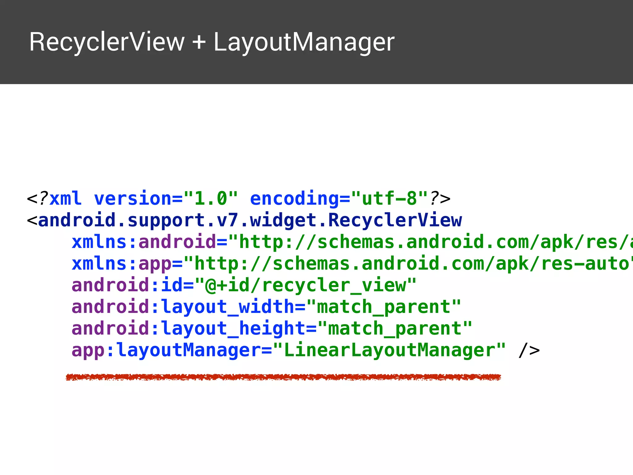
Task: Click the android:layout_height="match_parent" line
Action: [272, 328]
